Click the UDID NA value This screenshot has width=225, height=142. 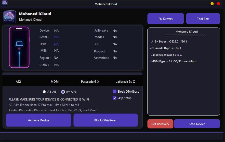pos(56,65)
